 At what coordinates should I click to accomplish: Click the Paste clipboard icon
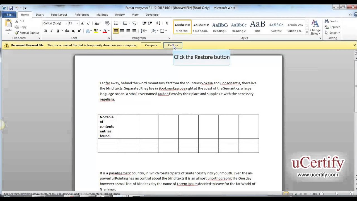coord(8,23)
